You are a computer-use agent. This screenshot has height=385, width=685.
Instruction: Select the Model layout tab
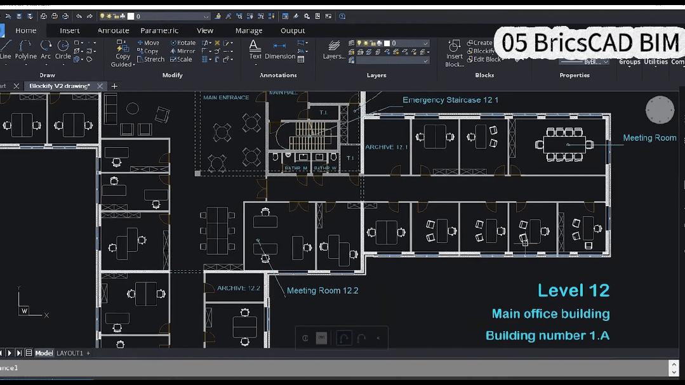44,353
